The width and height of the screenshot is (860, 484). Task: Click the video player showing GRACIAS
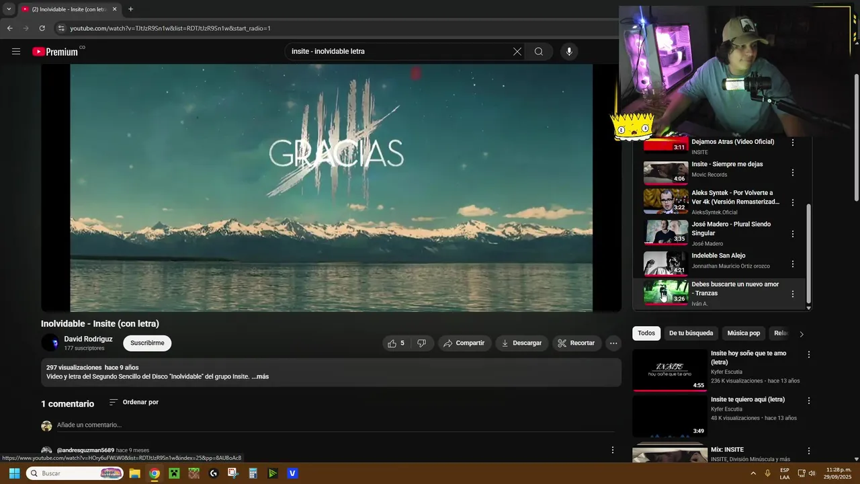331,188
